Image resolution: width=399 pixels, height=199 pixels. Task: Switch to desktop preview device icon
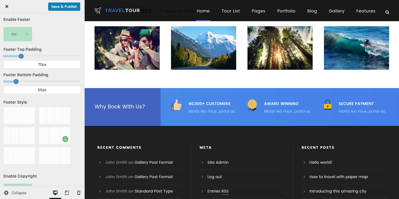(55, 193)
